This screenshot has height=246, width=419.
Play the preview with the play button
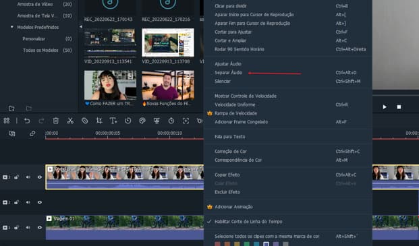(385, 107)
